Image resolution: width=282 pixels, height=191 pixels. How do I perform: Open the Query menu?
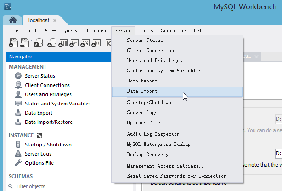point(70,31)
